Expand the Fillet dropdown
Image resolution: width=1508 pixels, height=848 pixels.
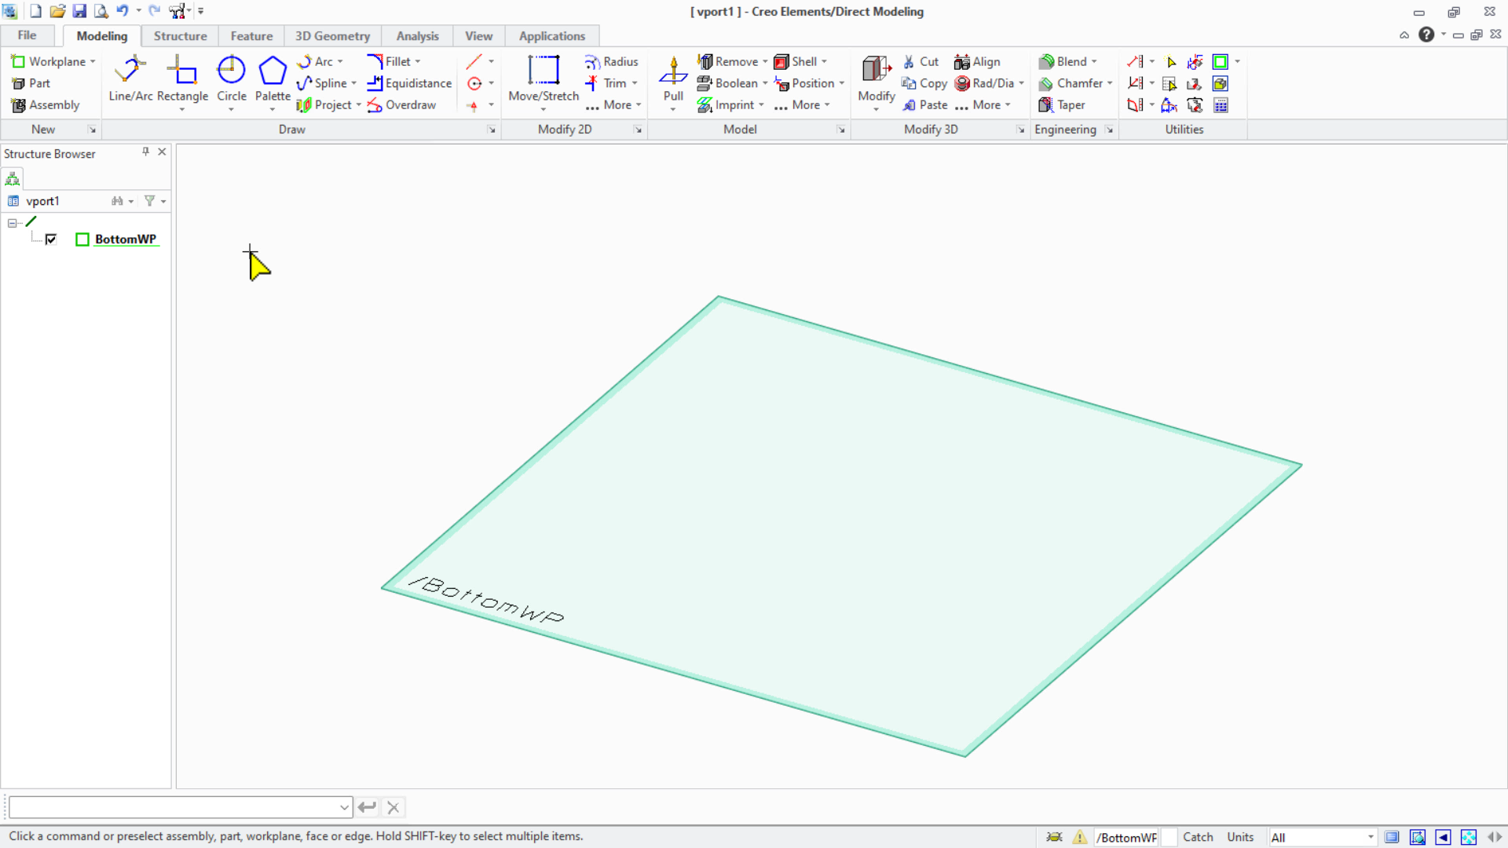(x=418, y=61)
